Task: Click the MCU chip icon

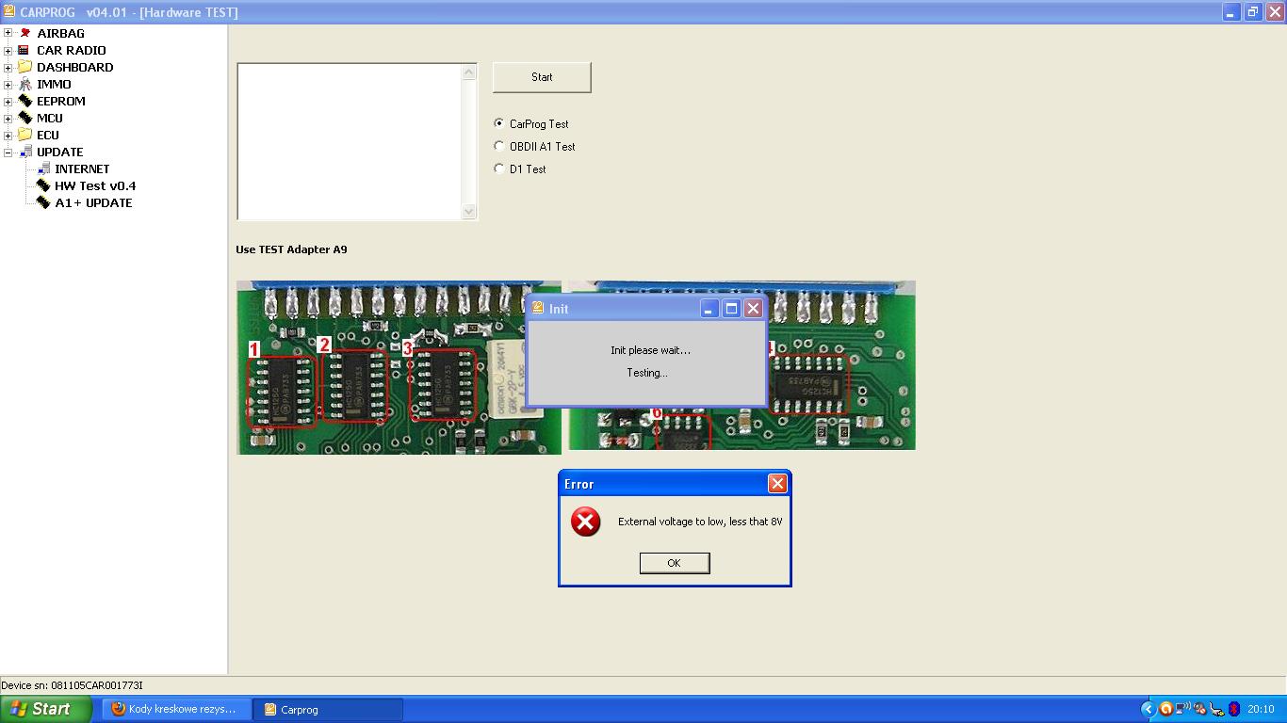Action: [x=24, y=118]
